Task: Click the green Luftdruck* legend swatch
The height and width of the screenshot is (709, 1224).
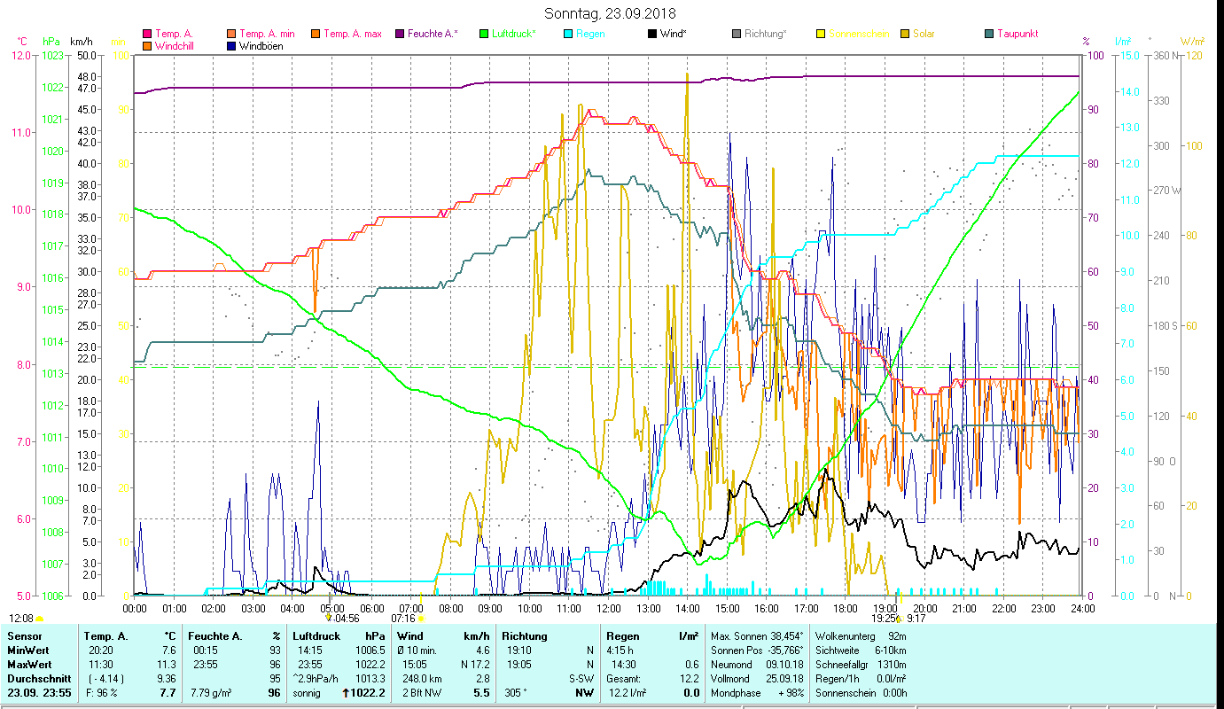Action: point(483,34)
